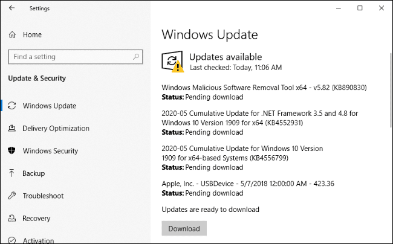
Task: Select Delivery Optimization in sidebar
Action: click(56, 129)
